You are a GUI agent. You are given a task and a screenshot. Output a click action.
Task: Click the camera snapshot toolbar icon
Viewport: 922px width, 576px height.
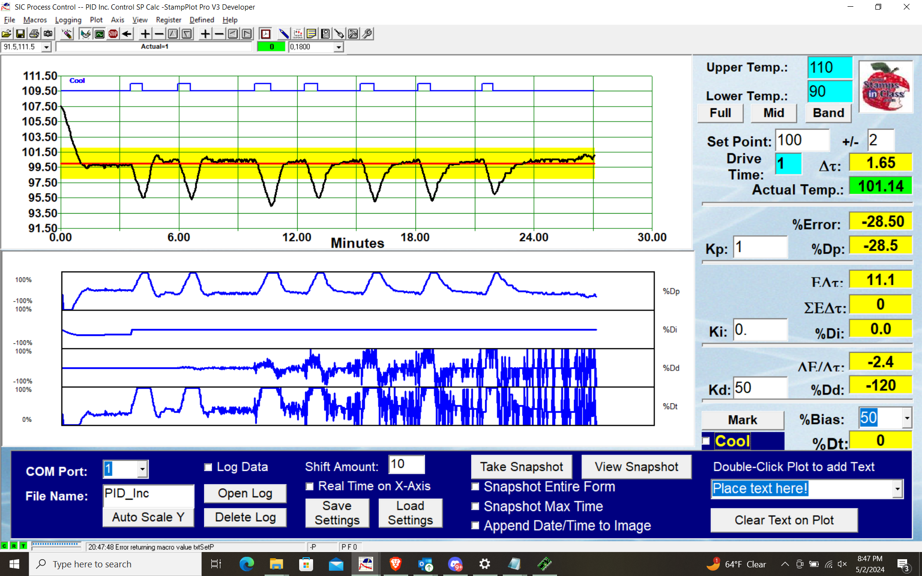48,34
